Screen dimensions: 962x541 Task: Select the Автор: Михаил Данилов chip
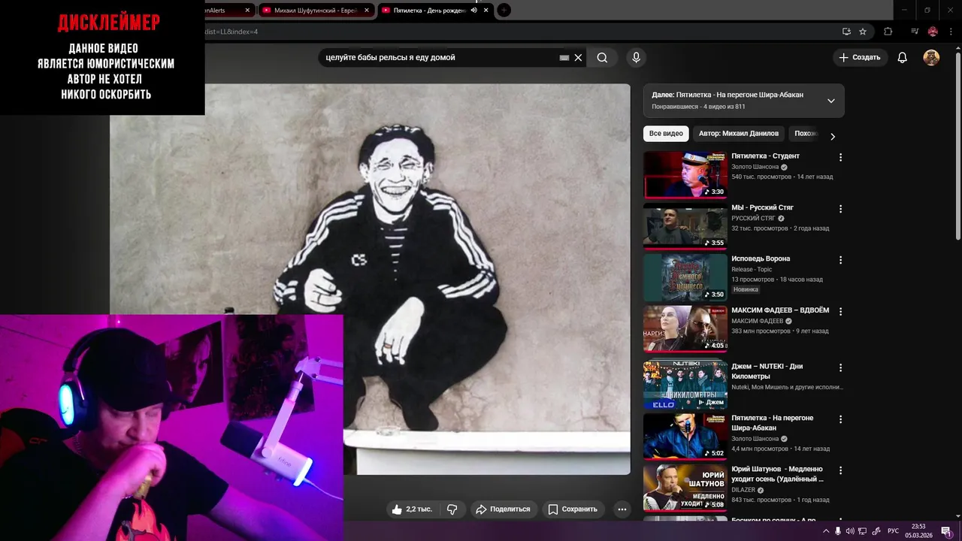[x=739, y=134]
